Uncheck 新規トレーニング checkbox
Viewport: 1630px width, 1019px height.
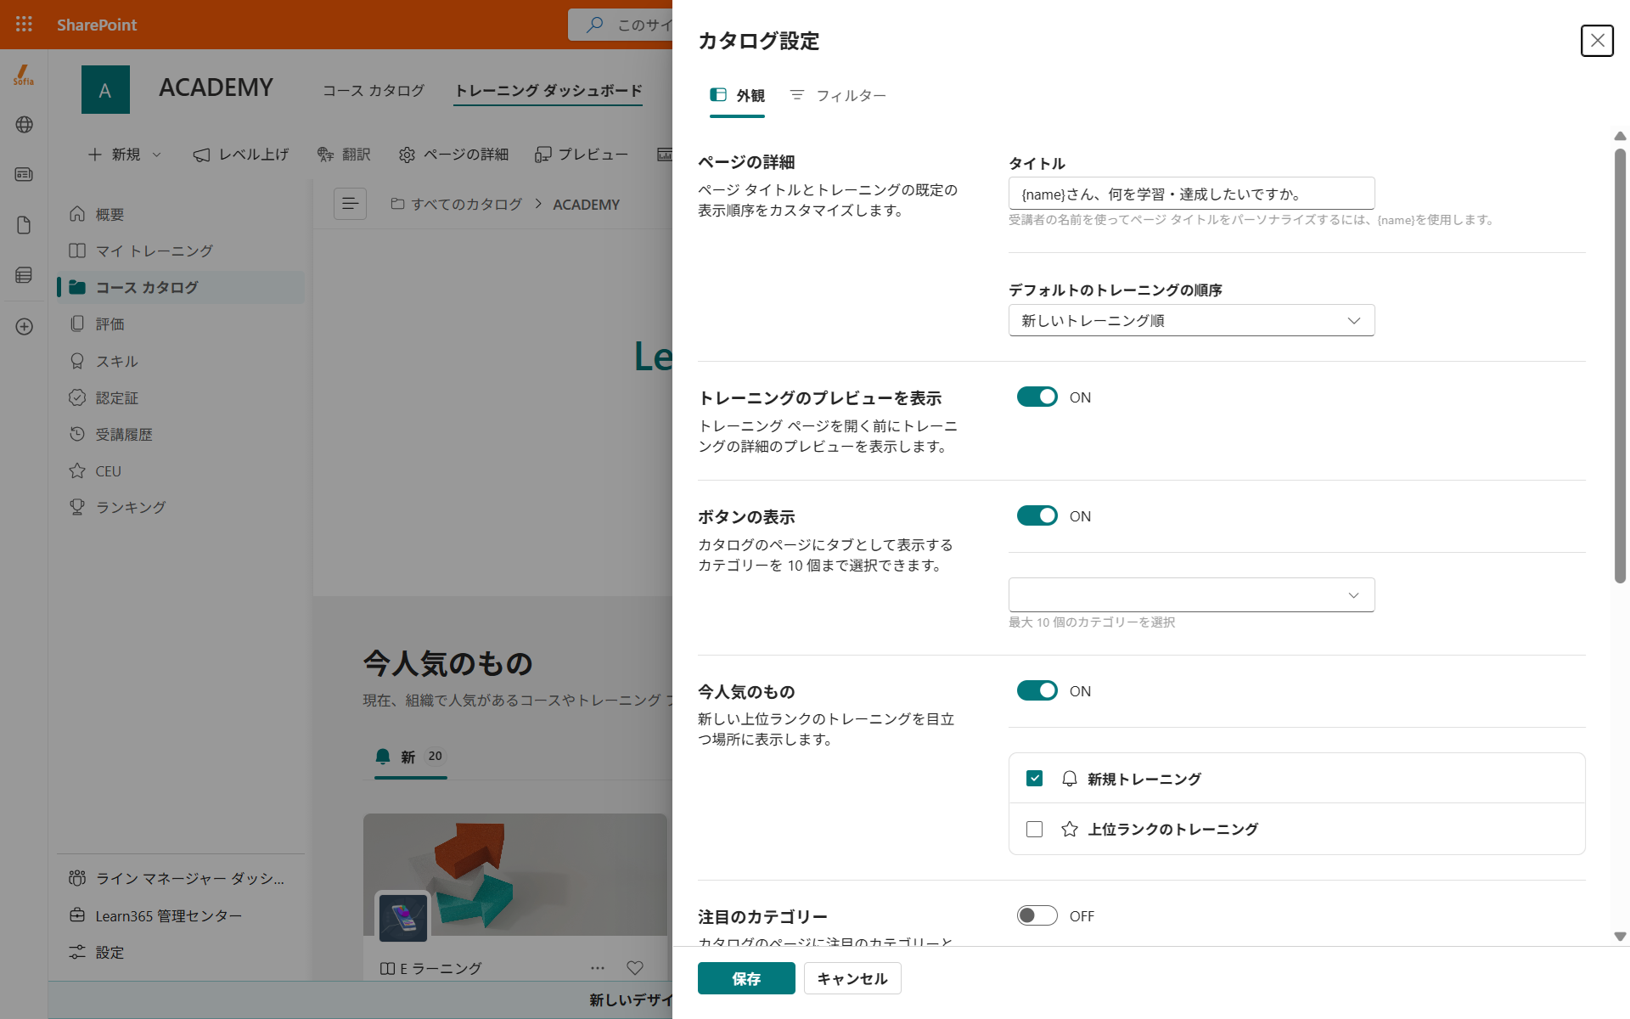[1034, 779]
